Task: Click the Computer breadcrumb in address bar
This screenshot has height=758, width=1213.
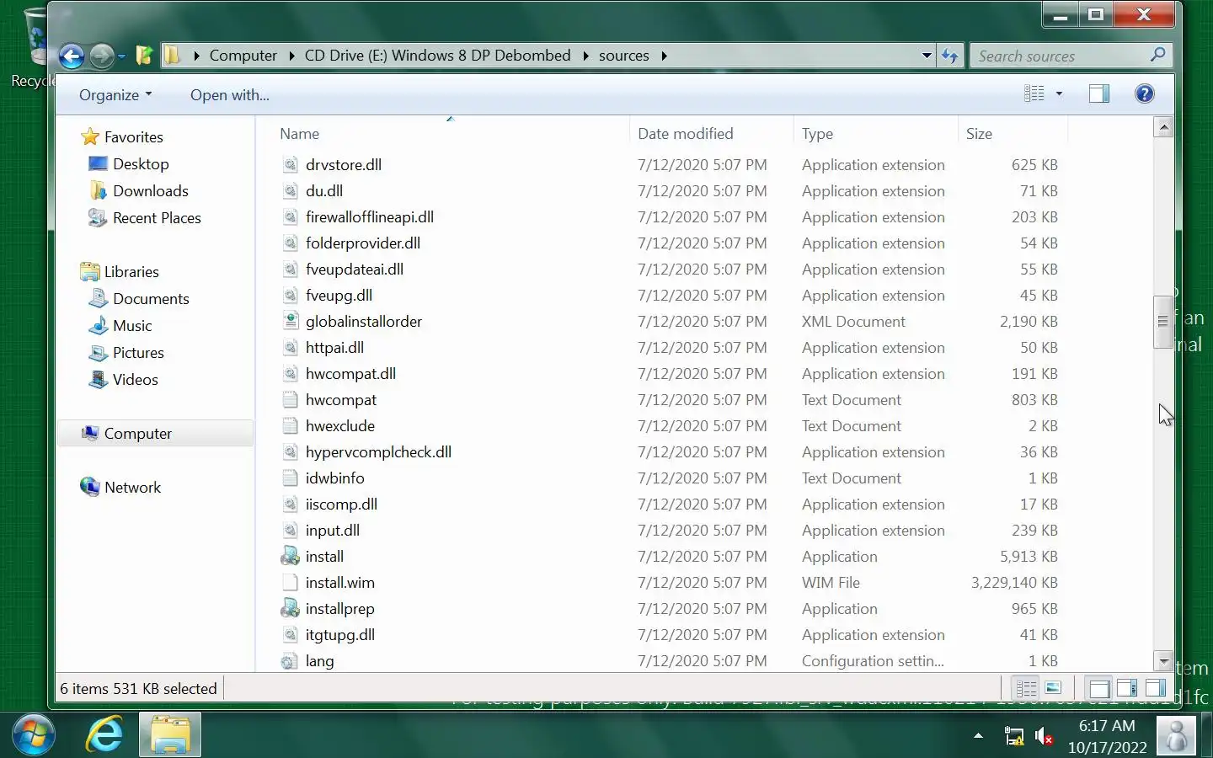Action: coord(243,56)
